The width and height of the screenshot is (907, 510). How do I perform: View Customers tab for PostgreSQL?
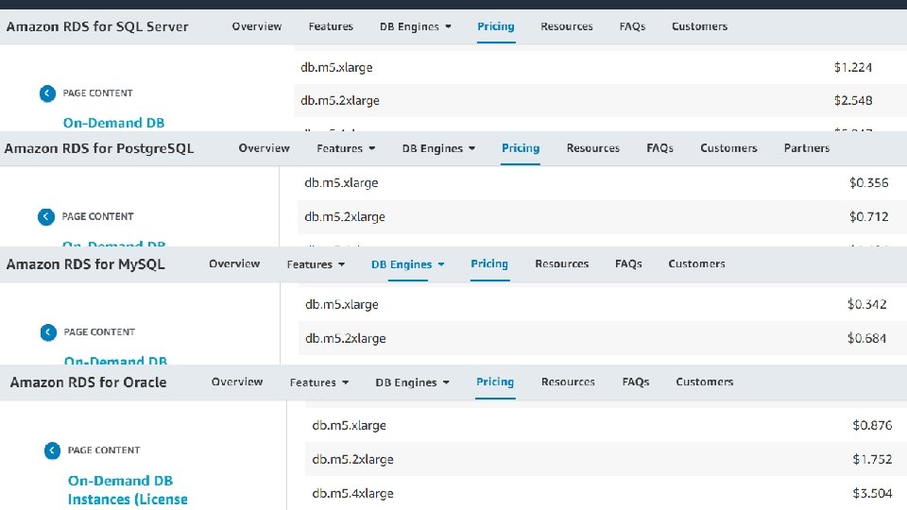[x=728, y=148]
